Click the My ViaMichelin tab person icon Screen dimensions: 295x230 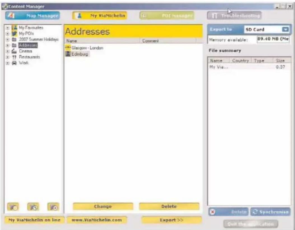click(79, 16)
